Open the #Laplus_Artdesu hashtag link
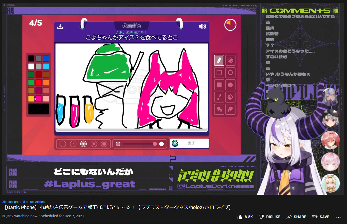 [34, 202]
